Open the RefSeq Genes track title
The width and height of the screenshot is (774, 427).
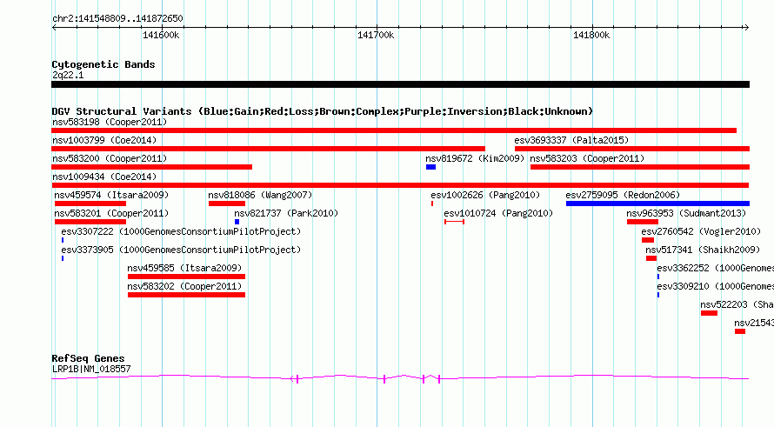[88, 358]
